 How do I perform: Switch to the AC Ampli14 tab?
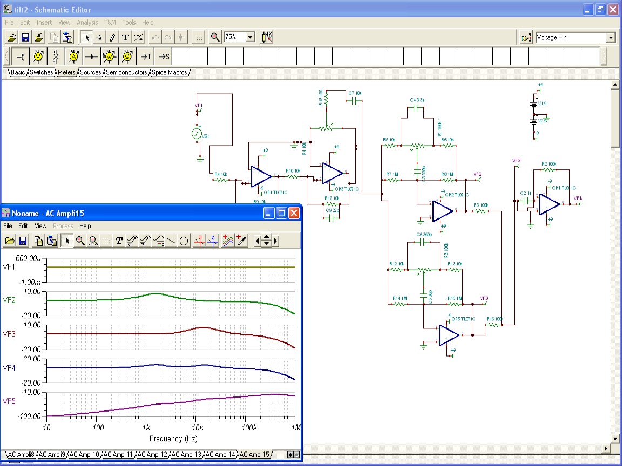pyautogui.click(x=220, y=455)
